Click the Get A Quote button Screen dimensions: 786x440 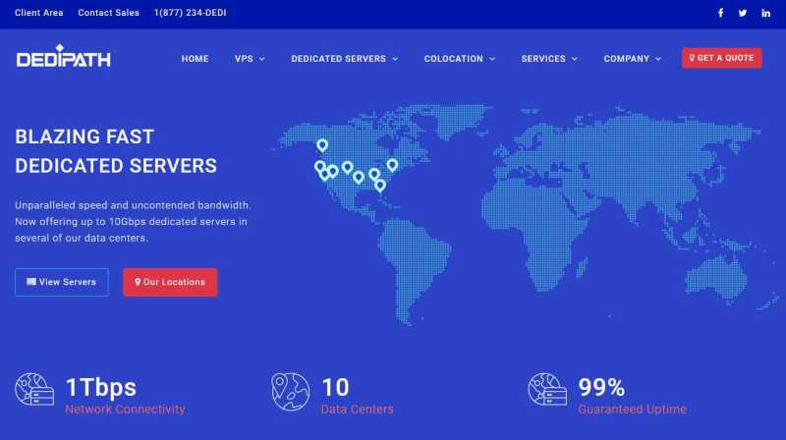722,58
